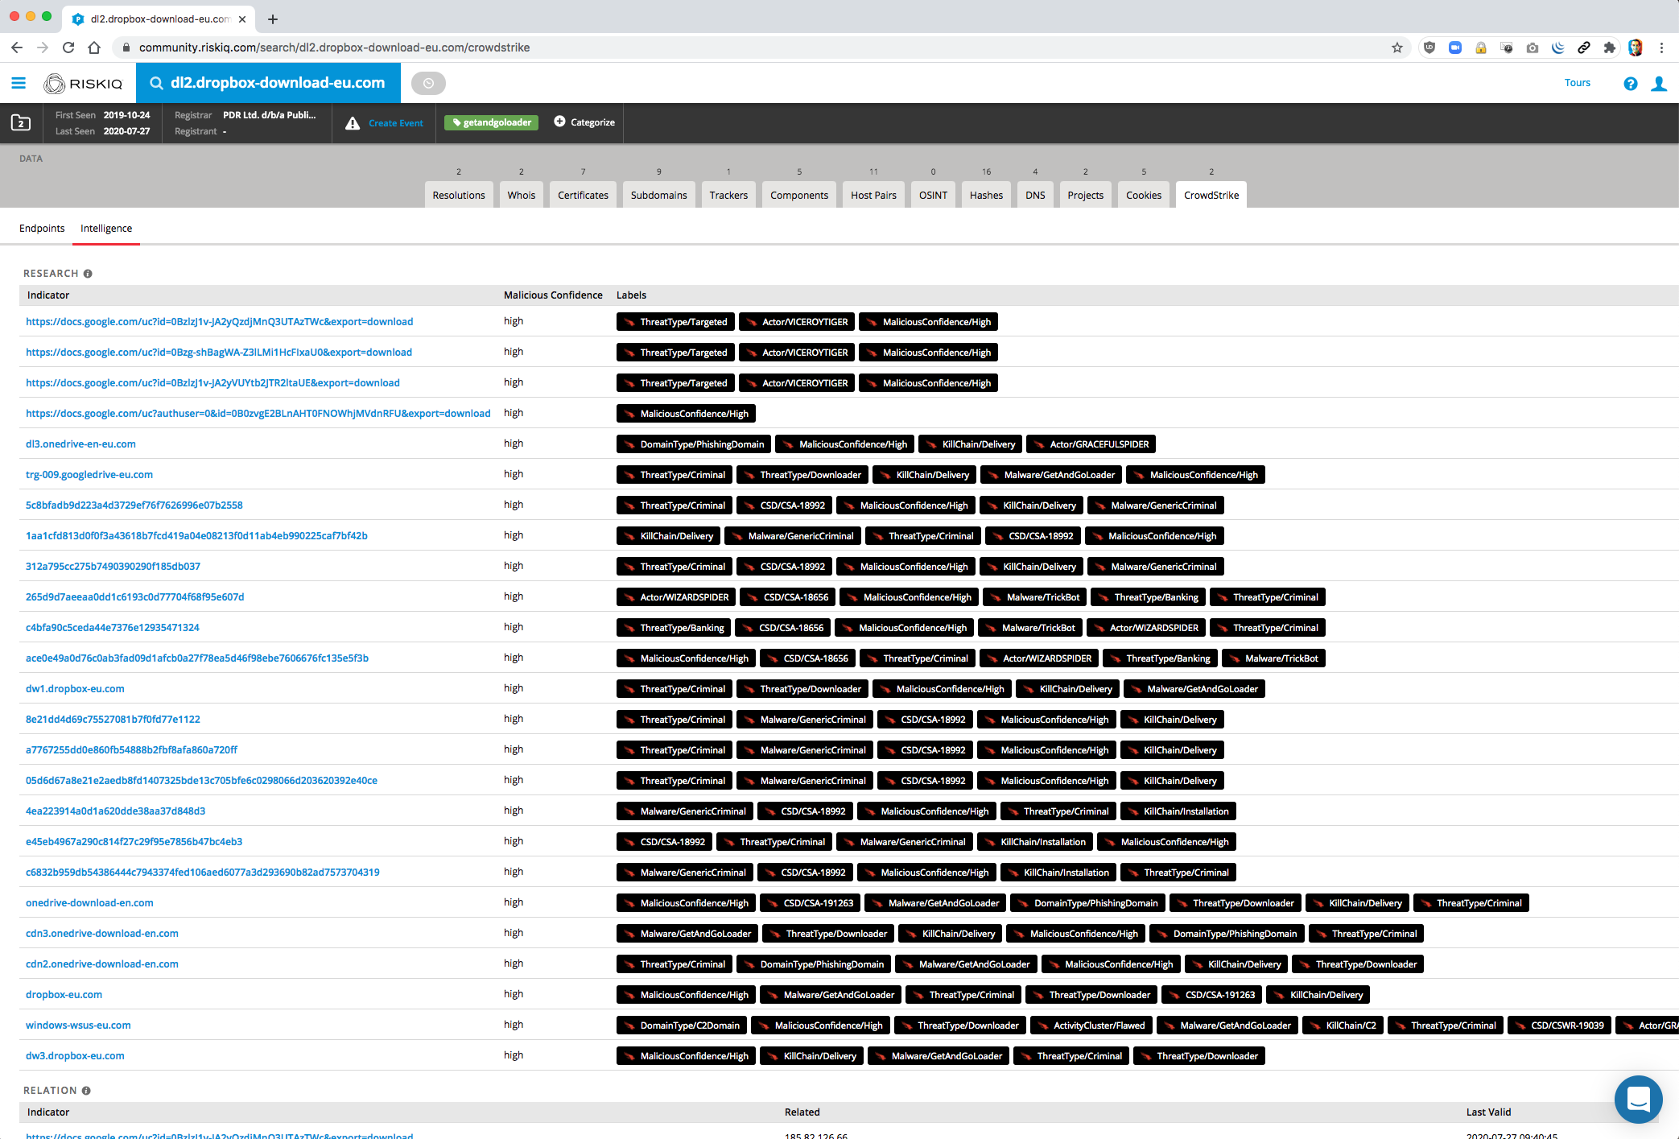
Task: Open the Components tab
Action: (x=799, y=195)
